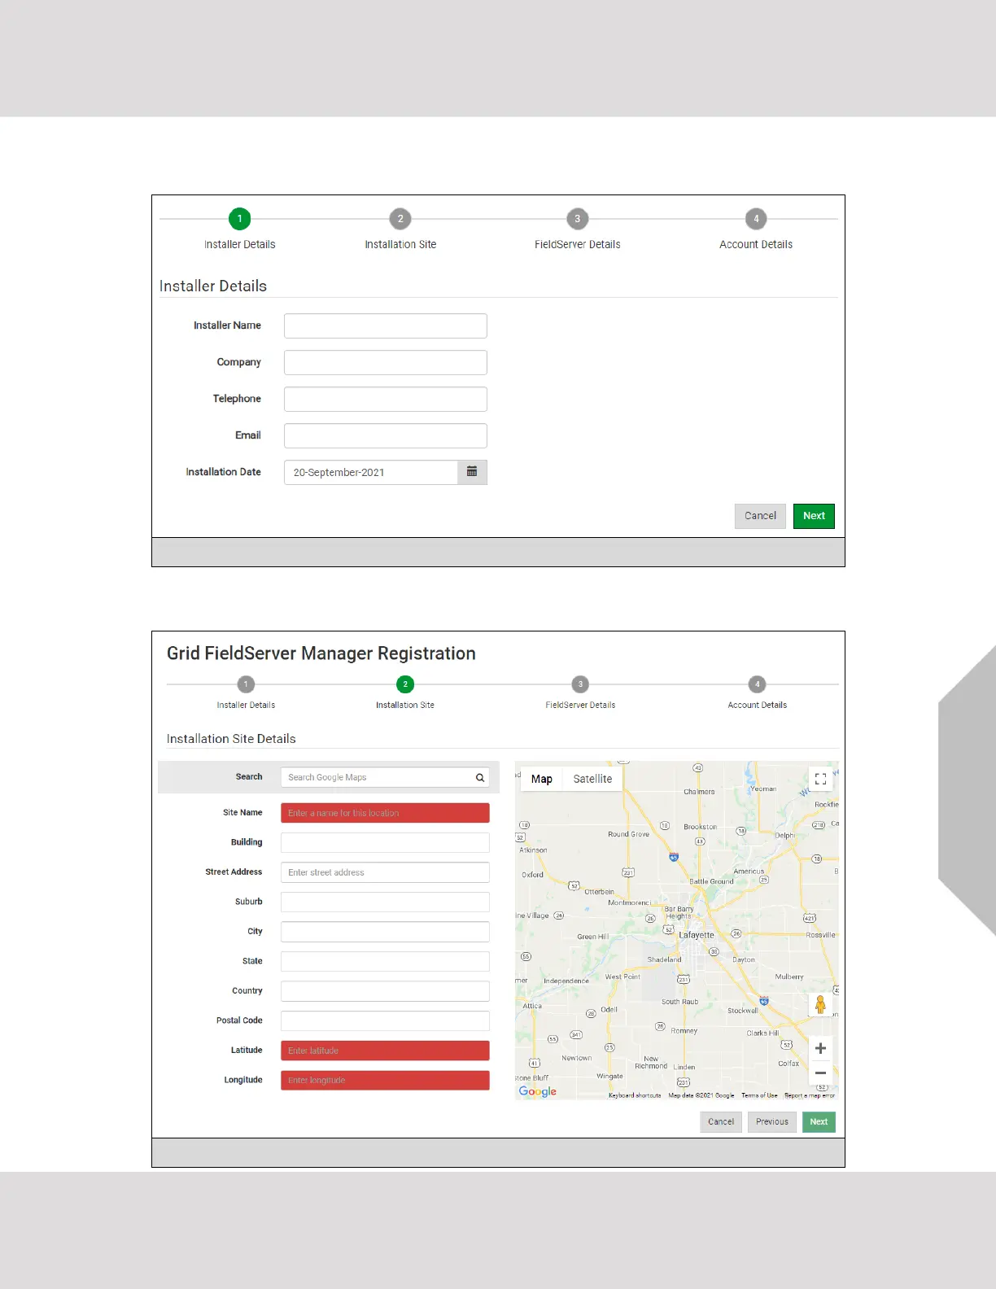Click 'Grid FieldServer Manager Registration' title

321,653
